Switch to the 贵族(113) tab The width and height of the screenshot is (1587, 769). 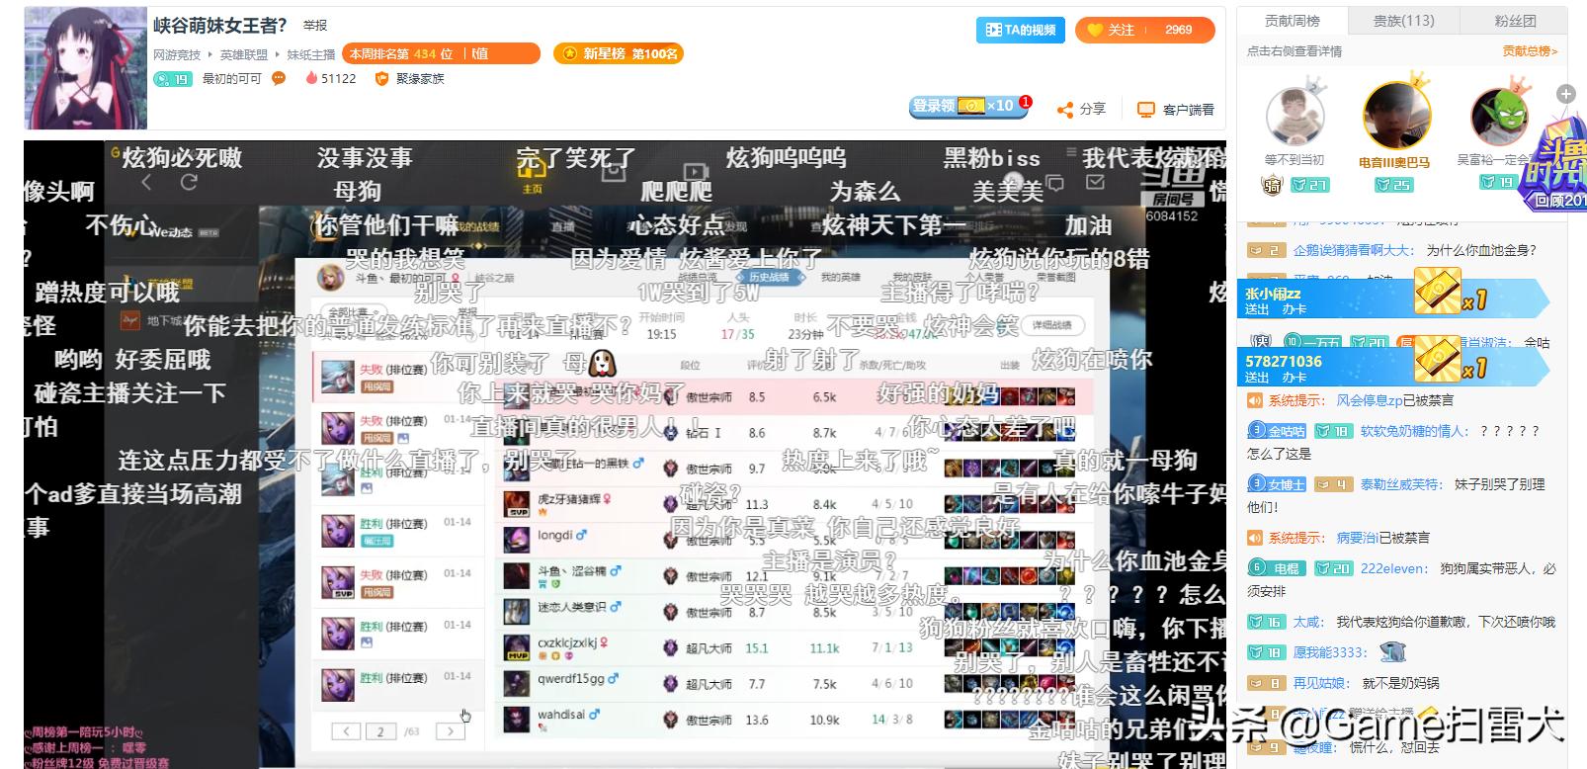coord(1403,21)
